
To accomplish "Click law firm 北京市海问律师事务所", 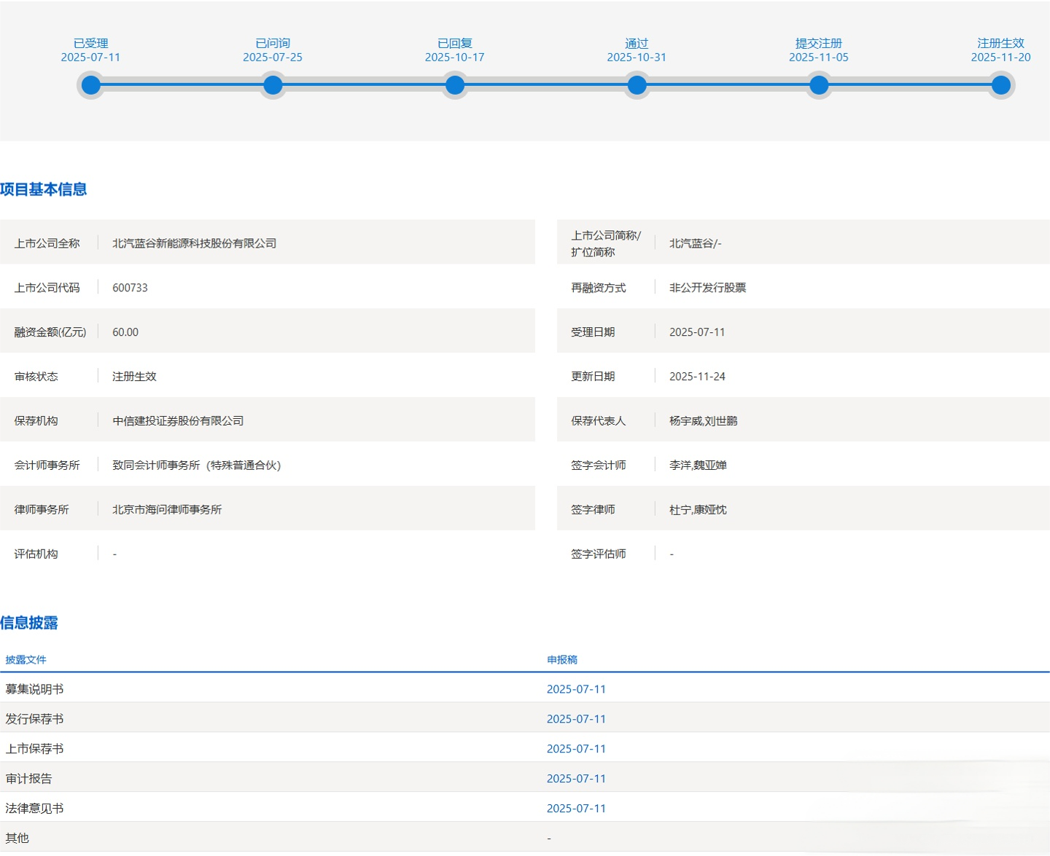I will (167, 510).
